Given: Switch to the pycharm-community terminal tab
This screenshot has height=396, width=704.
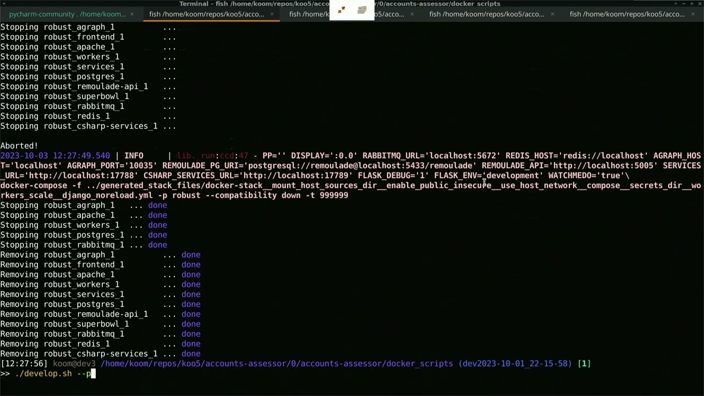Looking at the screenshot, I should coord(67,14).
